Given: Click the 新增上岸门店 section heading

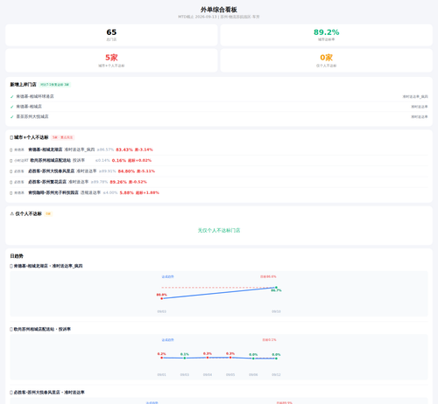Looking at the screenshot, I should 23,85.
